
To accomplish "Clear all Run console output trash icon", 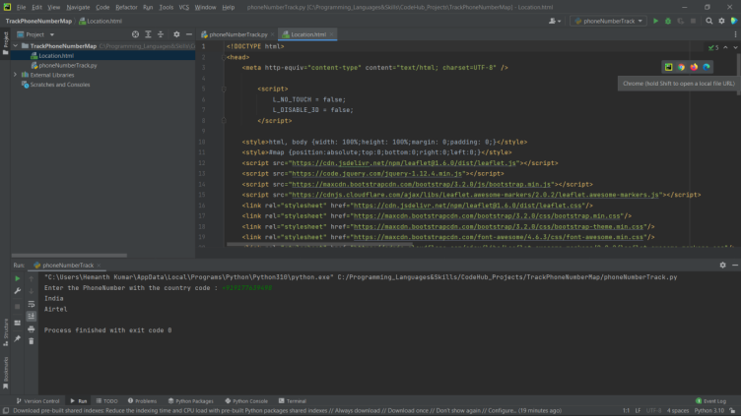I will pos(32,341).
